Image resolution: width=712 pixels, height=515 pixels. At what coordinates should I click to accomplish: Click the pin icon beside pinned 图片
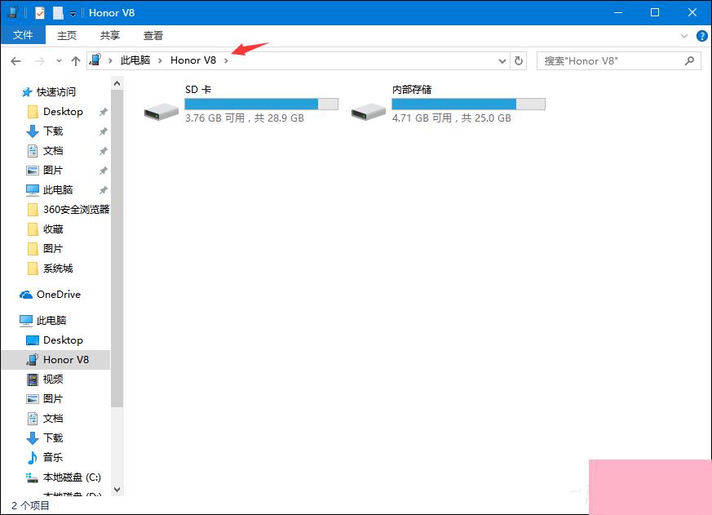(103, 171)
